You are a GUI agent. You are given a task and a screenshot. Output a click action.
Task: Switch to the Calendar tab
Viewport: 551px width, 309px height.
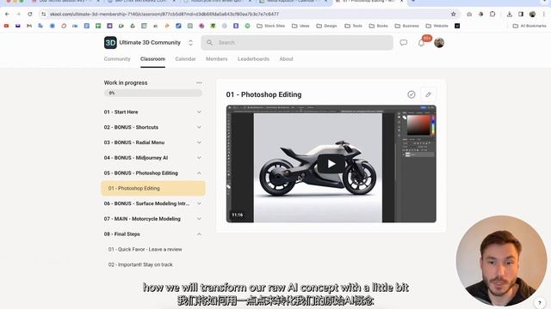pos(185,59)
